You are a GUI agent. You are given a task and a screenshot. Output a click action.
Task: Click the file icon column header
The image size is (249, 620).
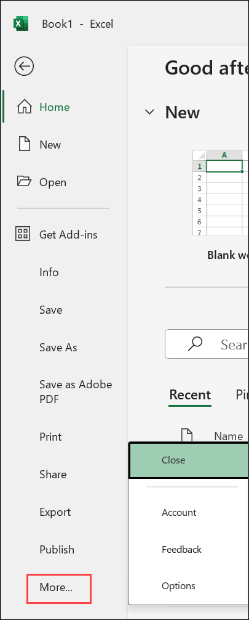pyautogui.click(x=187, y=434)
